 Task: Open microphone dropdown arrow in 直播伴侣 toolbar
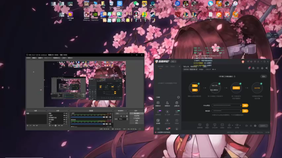pos(232,125)
